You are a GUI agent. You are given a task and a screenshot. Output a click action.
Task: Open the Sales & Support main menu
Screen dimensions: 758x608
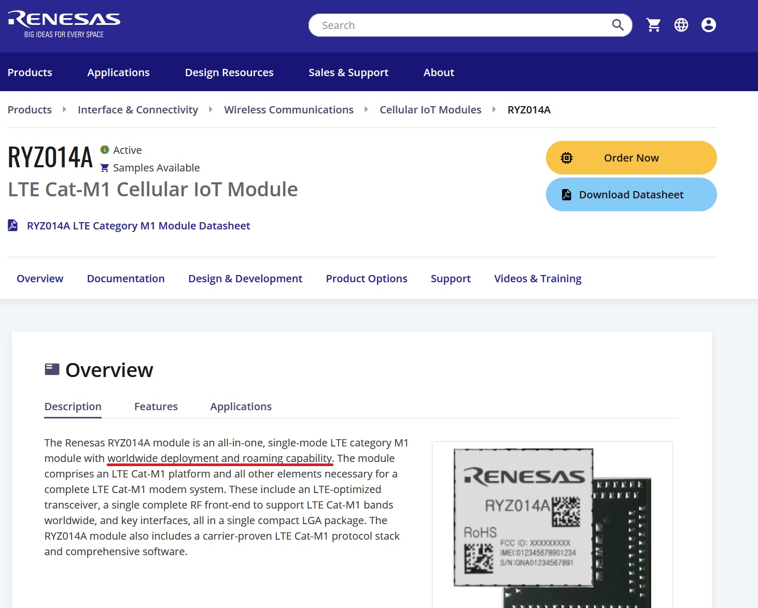pos(348,73)
